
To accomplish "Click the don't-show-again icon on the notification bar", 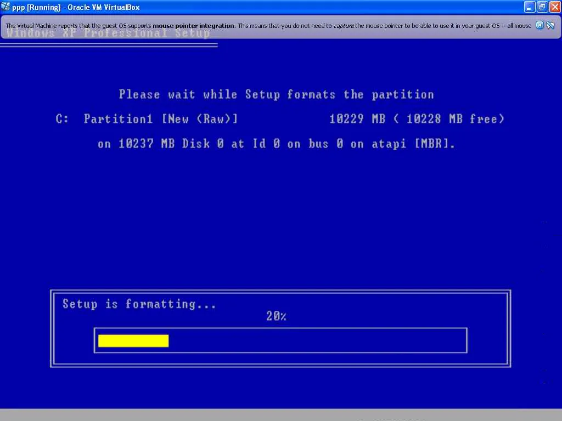I will [550, 25].
